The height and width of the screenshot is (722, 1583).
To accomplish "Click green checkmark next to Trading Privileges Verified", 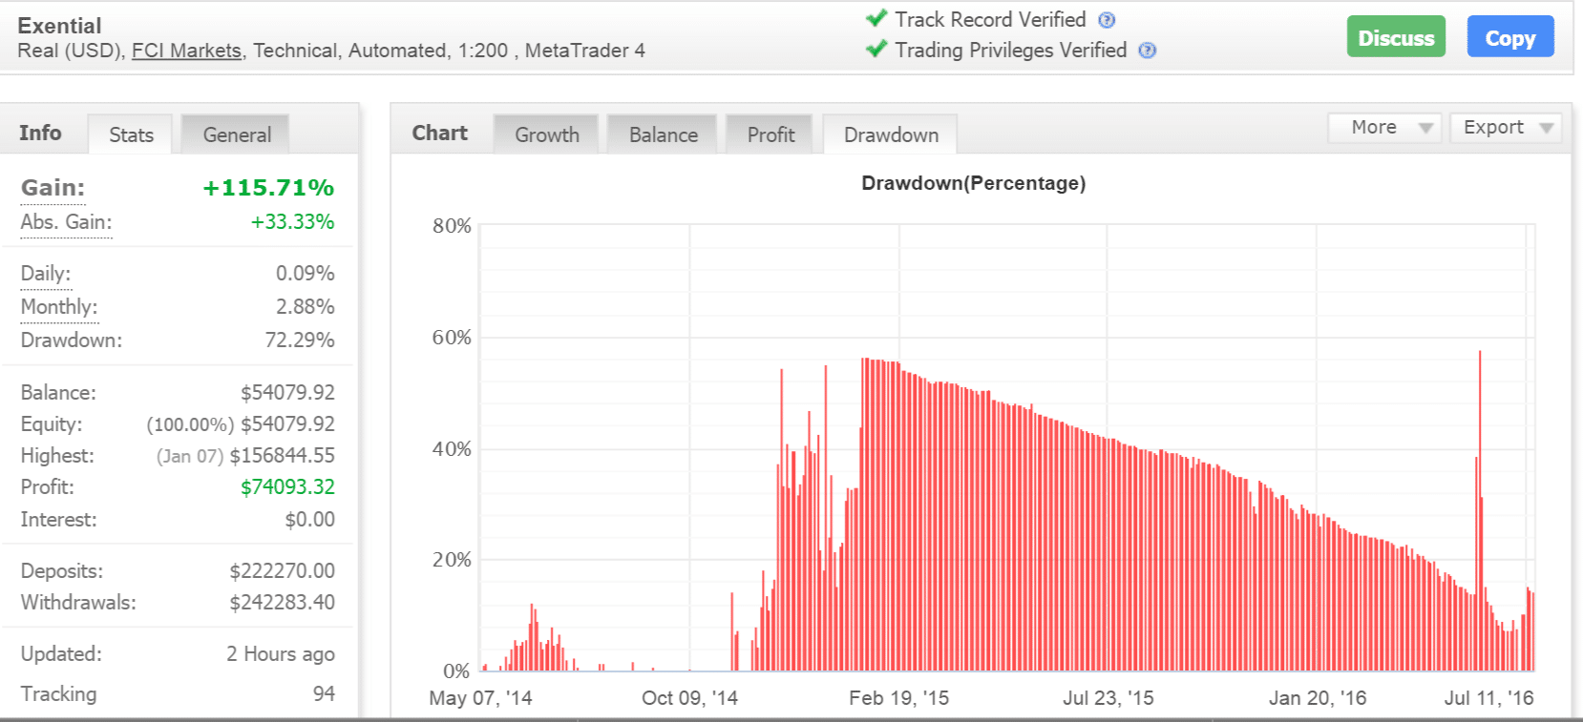I will point(876,50).
